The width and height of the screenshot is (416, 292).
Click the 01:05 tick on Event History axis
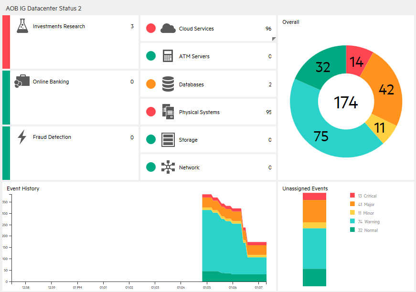click(207, 287)
